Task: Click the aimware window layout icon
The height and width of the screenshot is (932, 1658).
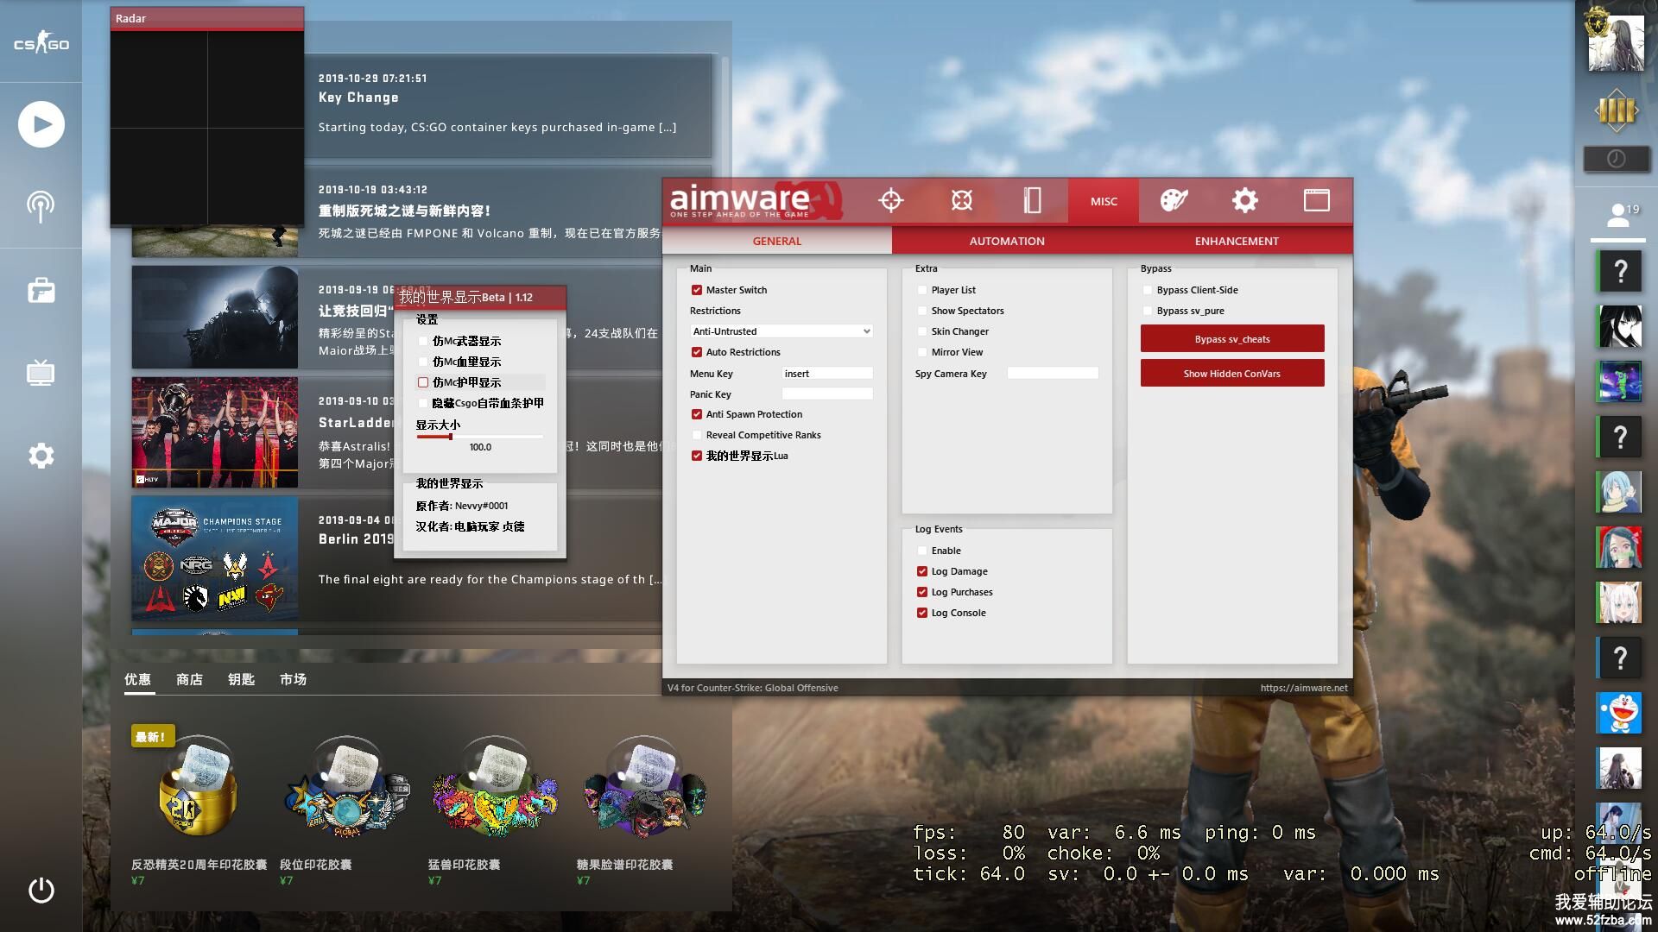Action: [1316, 201]
